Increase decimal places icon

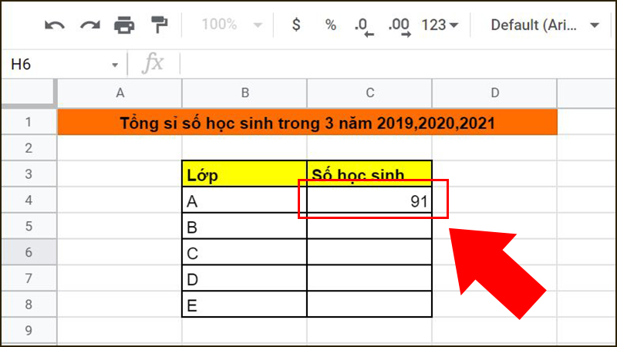(x=400, y=26)
